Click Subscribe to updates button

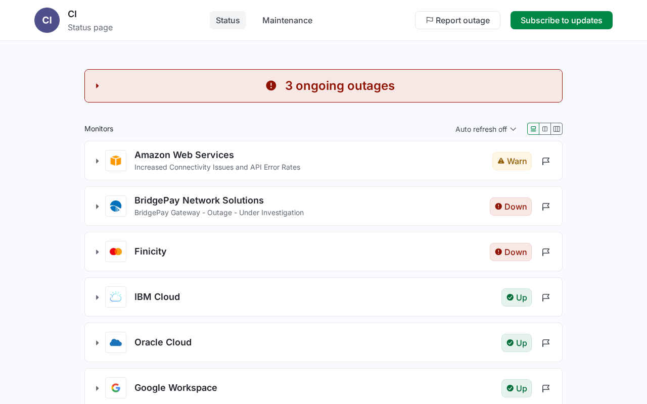coord(561,20)
